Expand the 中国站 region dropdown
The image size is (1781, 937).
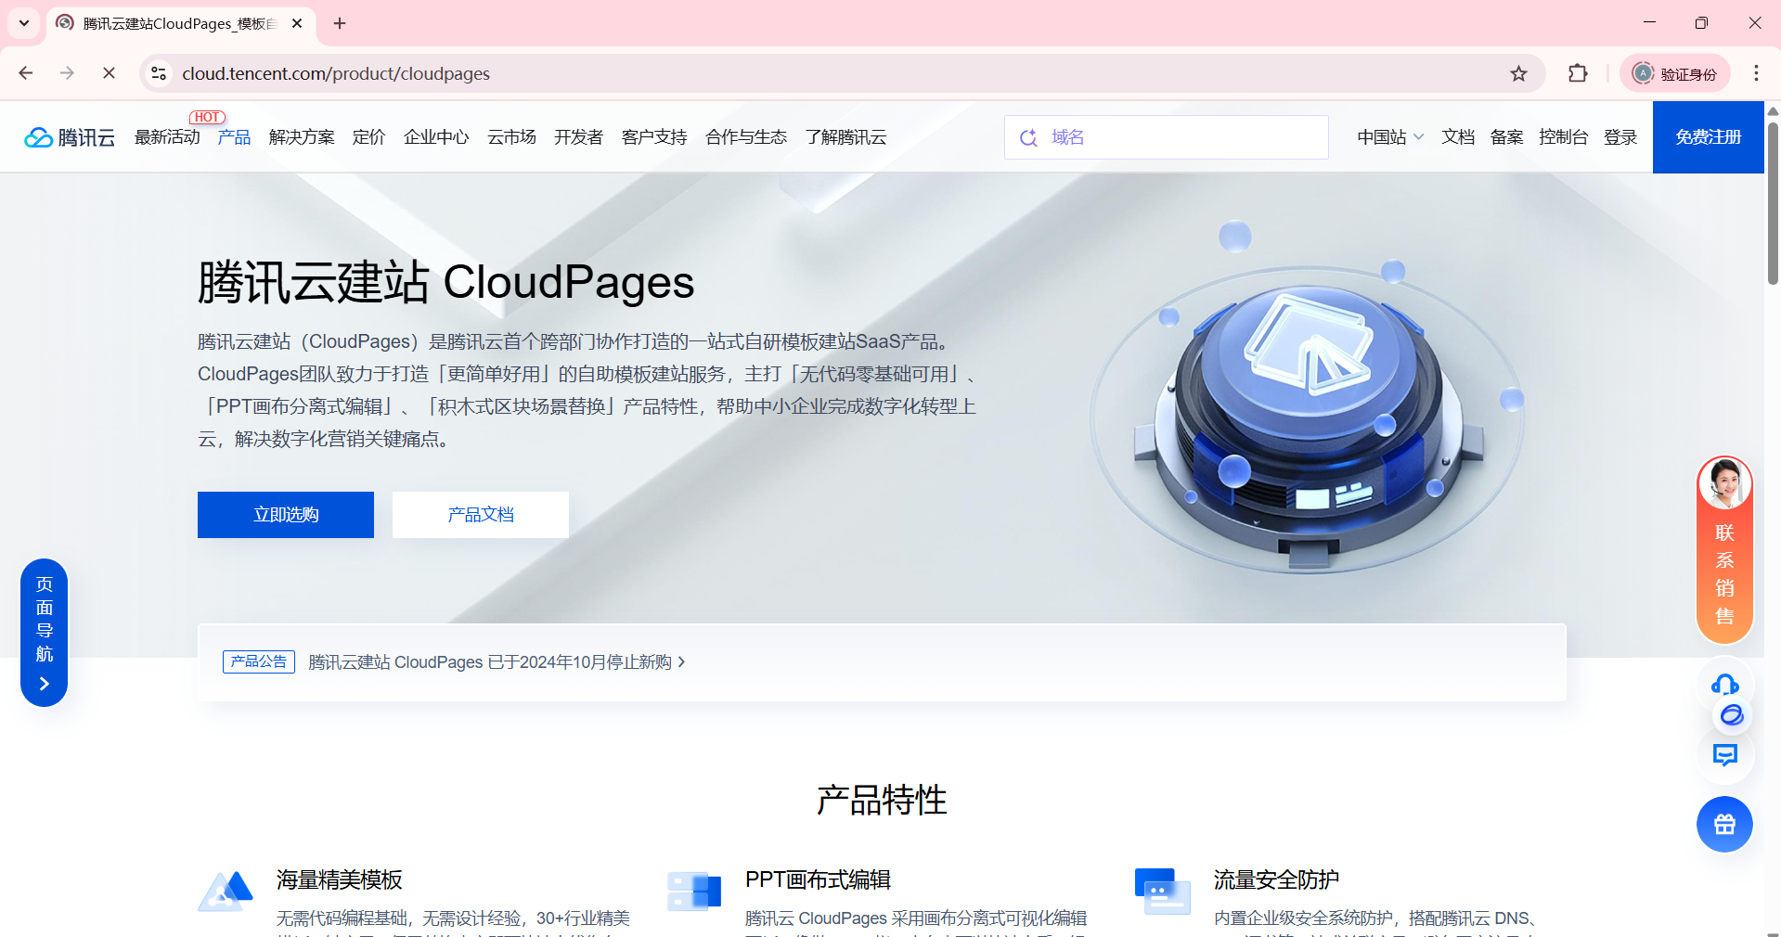coord(1389,137)
